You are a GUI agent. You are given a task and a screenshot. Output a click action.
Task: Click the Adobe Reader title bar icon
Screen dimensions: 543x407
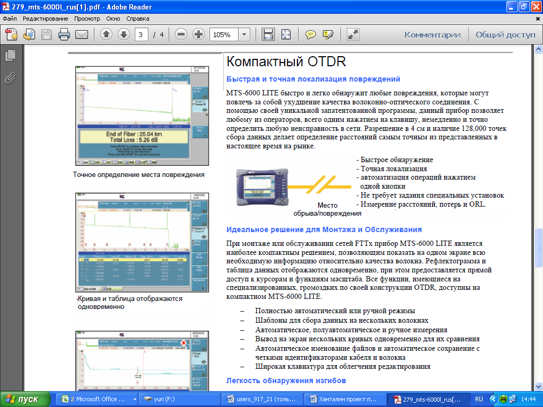[5, 6]
